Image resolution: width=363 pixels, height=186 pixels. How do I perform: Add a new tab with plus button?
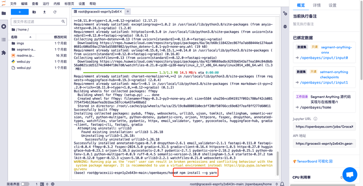(128, 11)
